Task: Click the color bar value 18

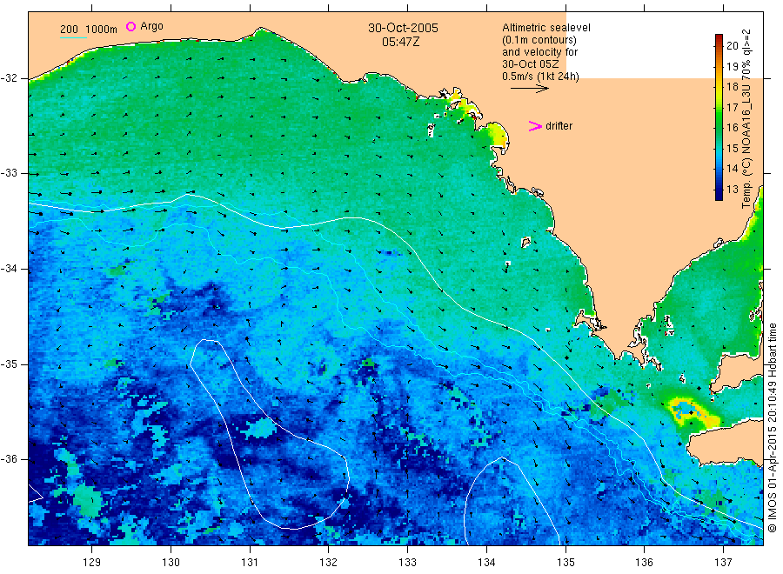Action: [732, 87]
